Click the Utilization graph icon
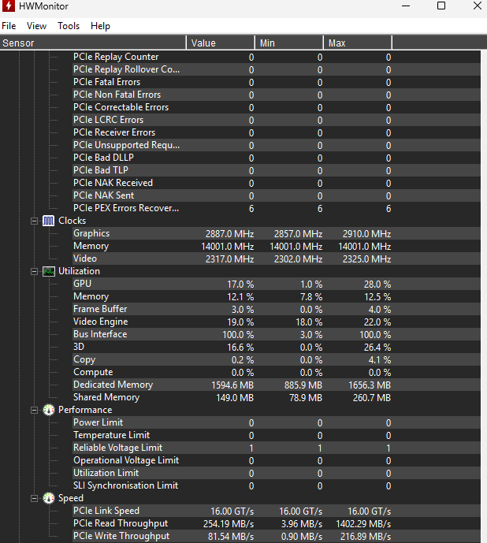 click(x=49, y=271)
